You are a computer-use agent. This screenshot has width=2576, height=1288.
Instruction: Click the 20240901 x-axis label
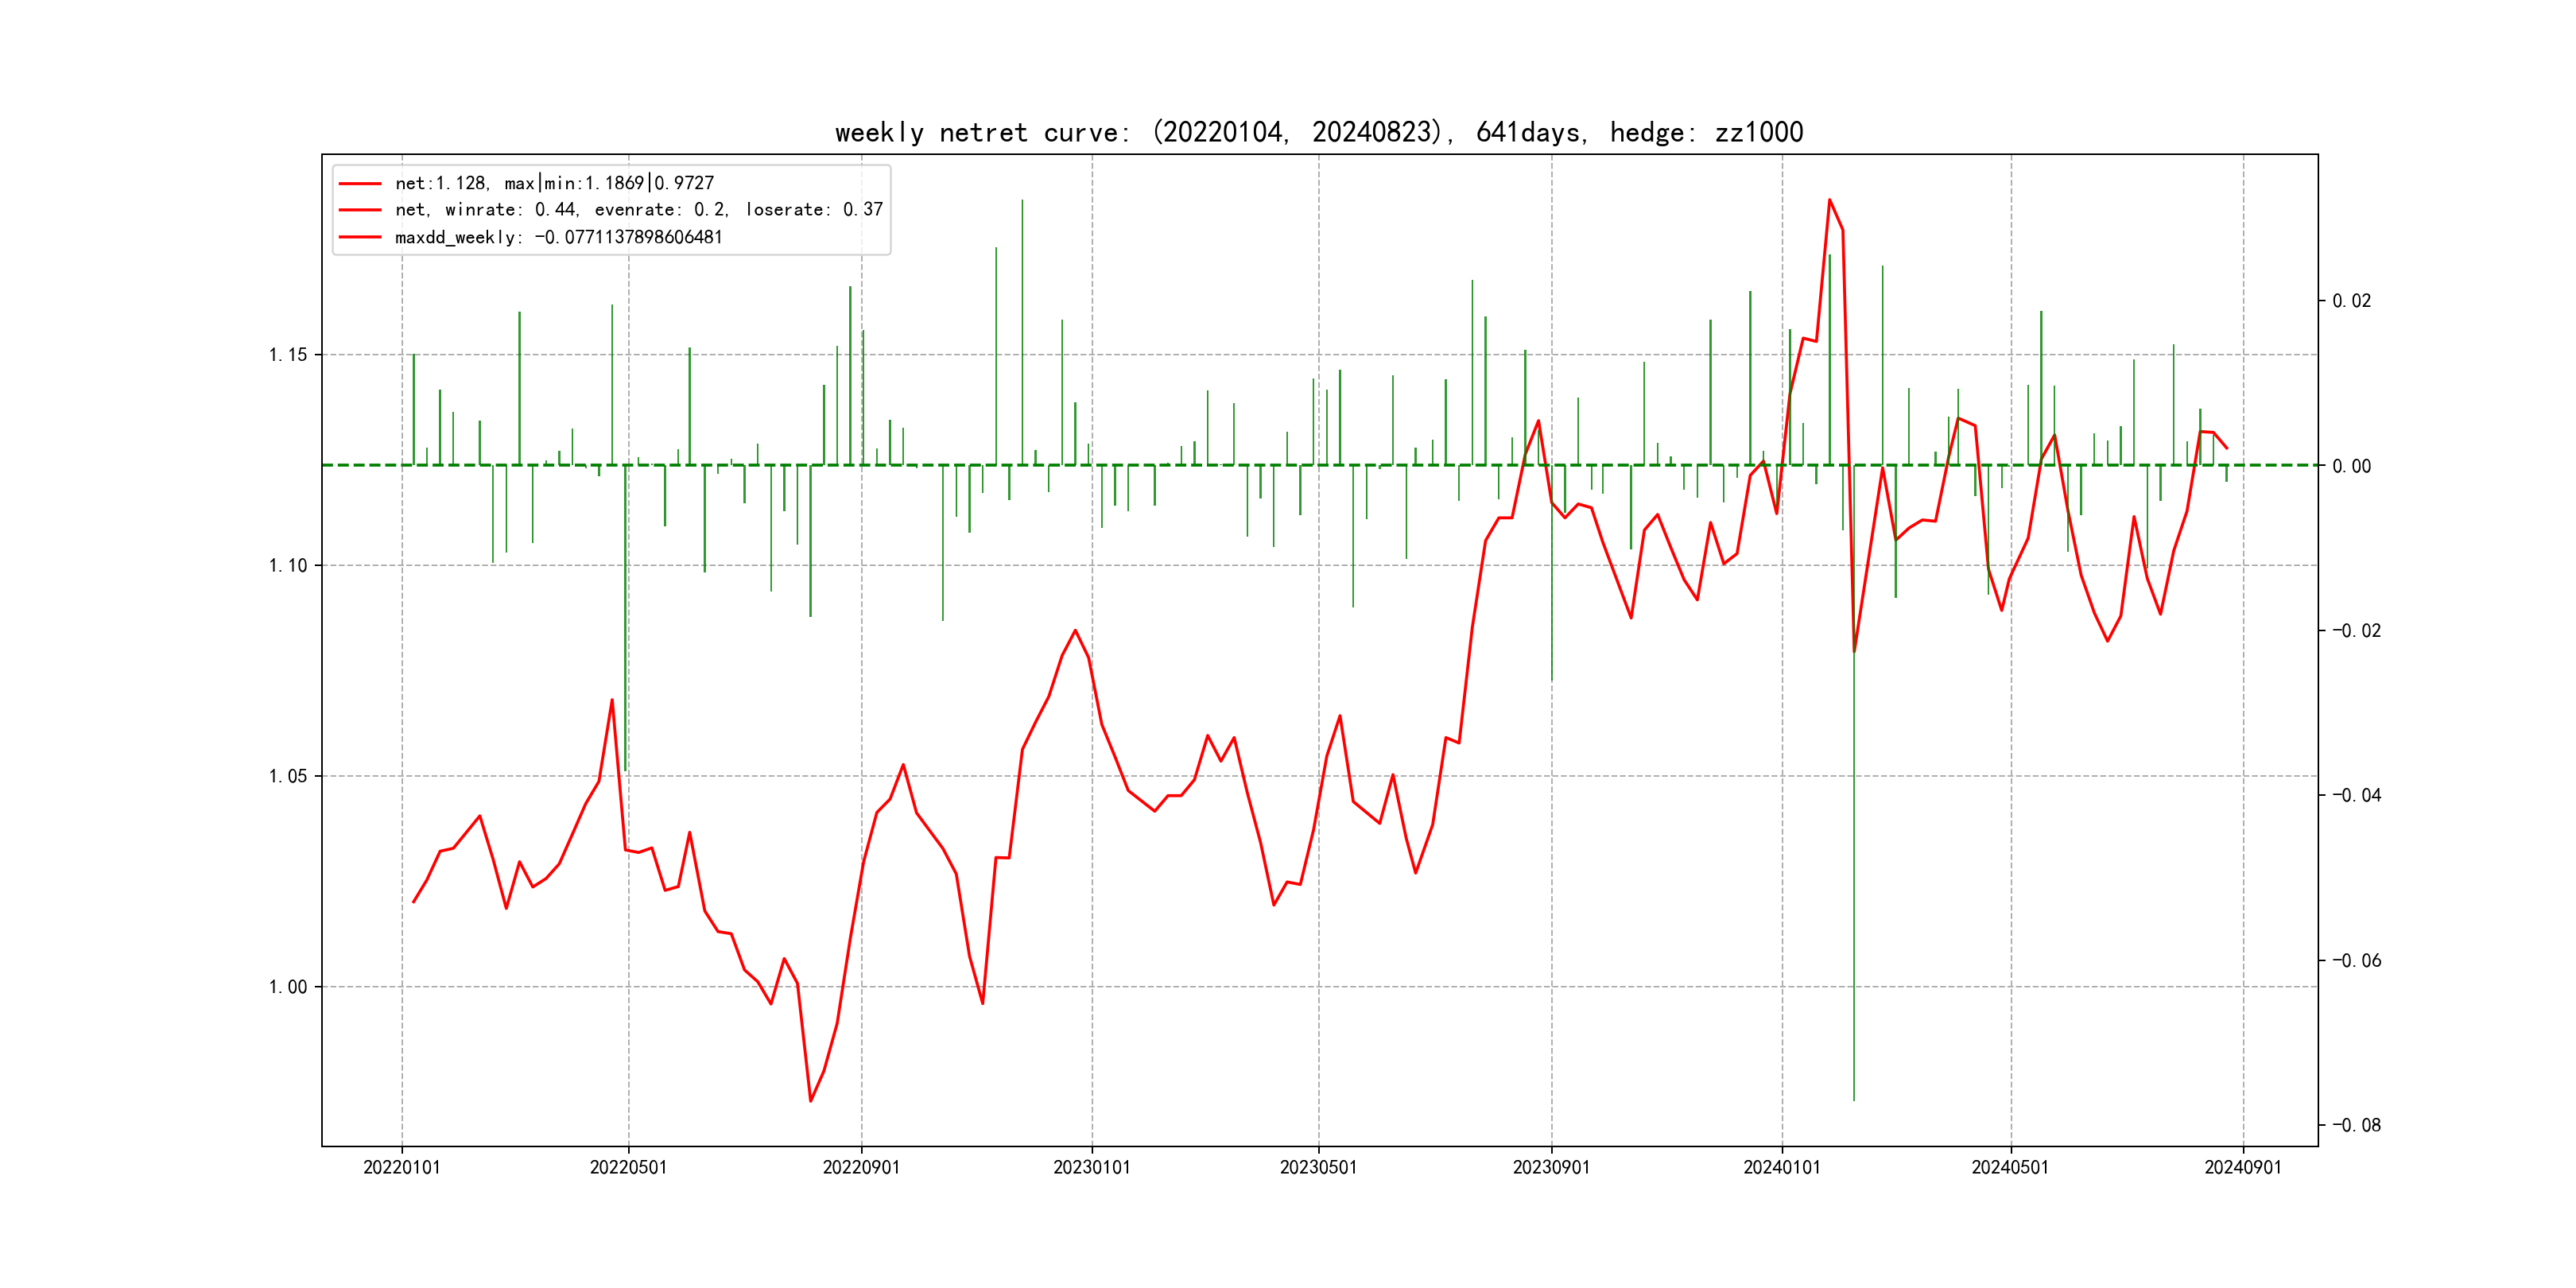click(x=2243, y=1168)
